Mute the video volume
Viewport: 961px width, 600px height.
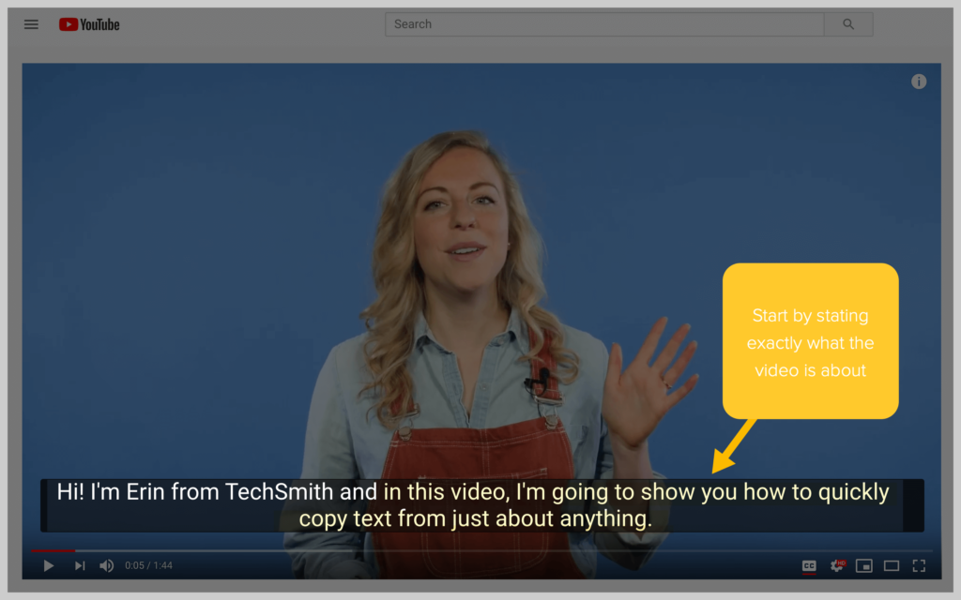(x=107, y=565)
